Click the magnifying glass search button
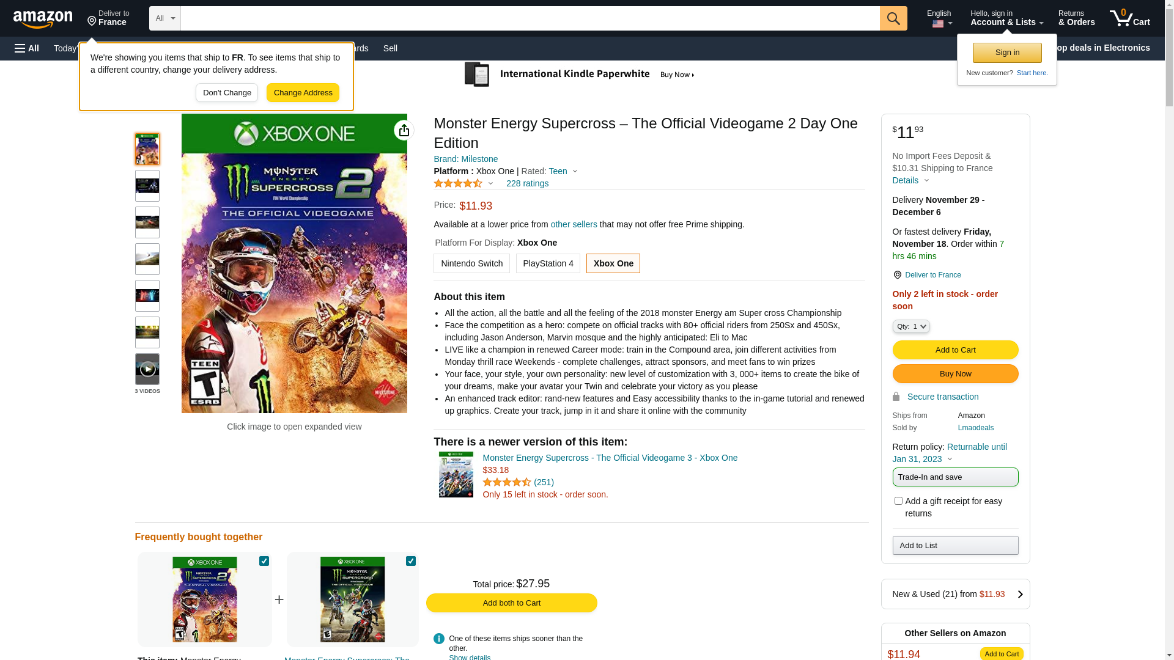1174x660 pixels. (x=893, y=18)
